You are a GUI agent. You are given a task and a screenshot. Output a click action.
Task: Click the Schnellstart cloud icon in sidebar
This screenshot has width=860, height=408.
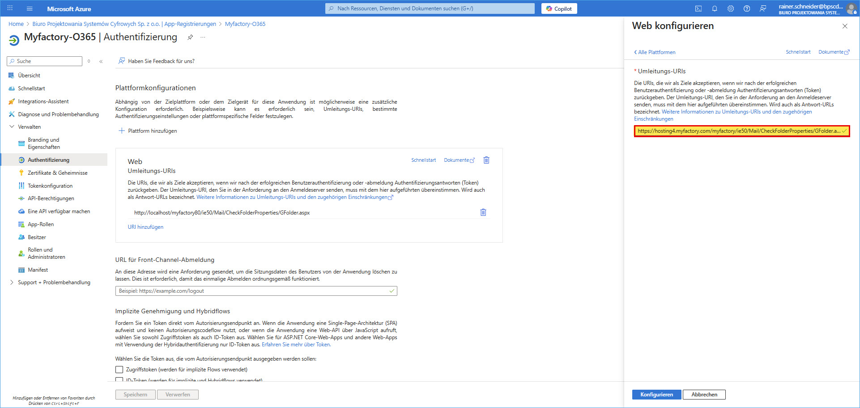click(11, 88)
